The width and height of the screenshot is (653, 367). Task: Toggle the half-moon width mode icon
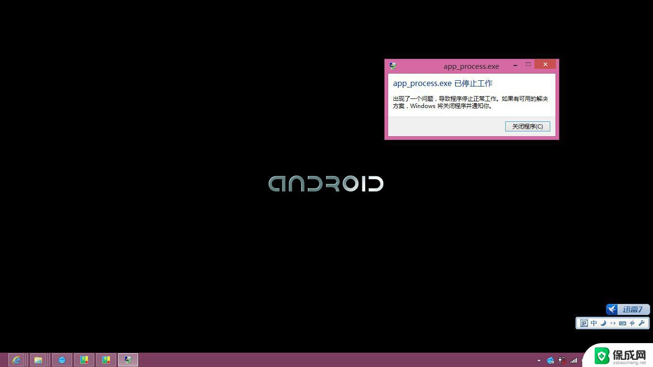point(603,323)
